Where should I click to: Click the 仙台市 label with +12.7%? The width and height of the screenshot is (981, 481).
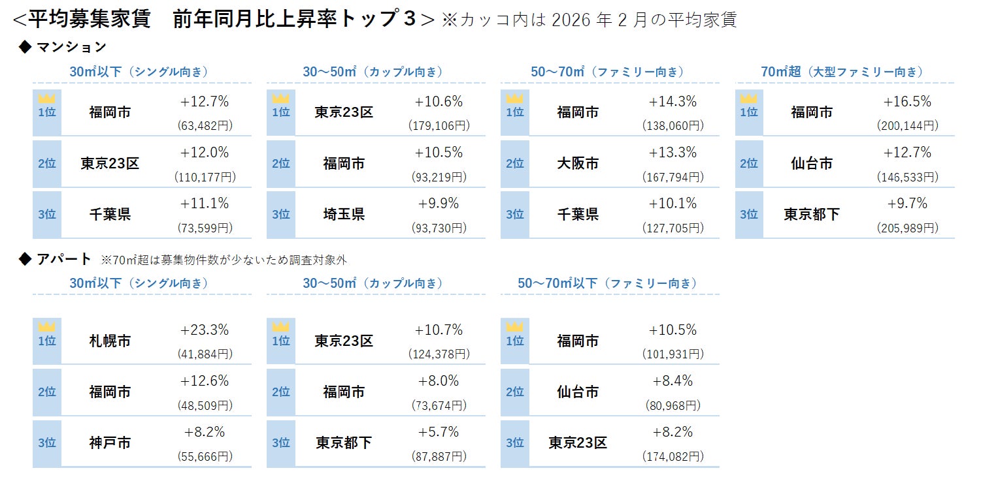(812, 163)
